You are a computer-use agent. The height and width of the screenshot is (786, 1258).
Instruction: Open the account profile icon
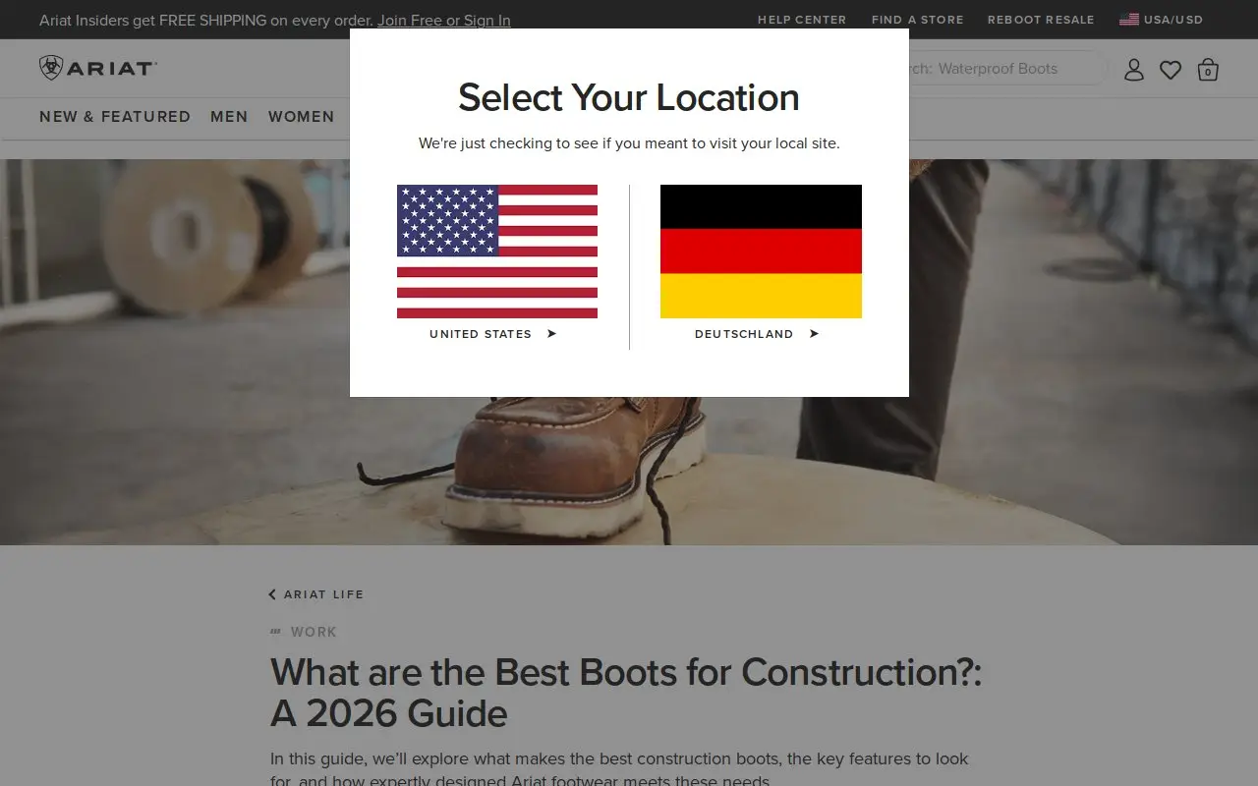click(x=1134, y=69)
